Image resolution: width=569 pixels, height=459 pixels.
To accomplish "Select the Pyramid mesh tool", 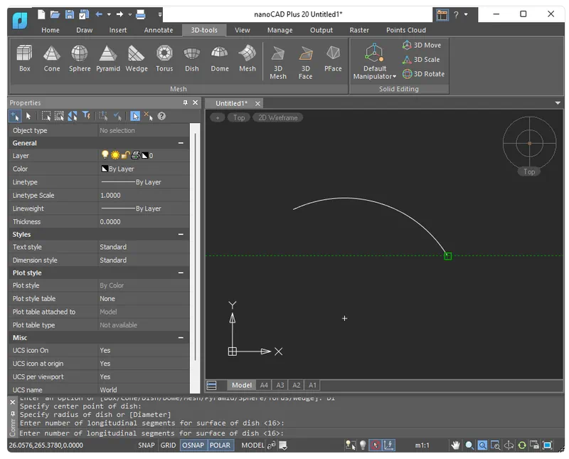I will (x=108, y=58).
